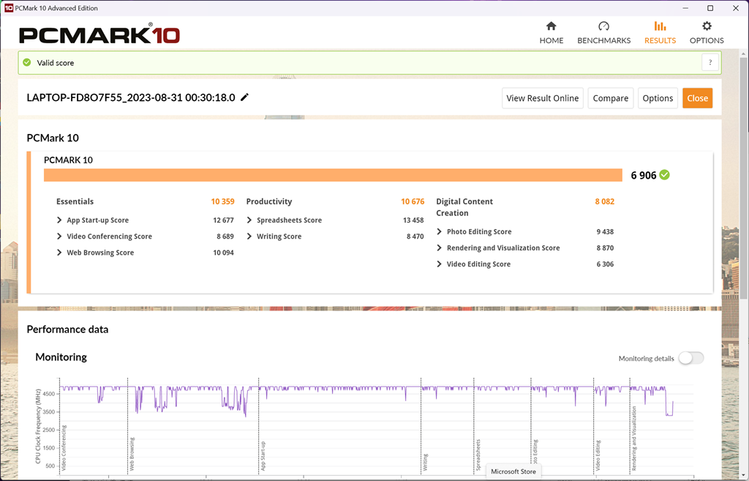Open Options via the gear icon

click(x=707, y=26)
